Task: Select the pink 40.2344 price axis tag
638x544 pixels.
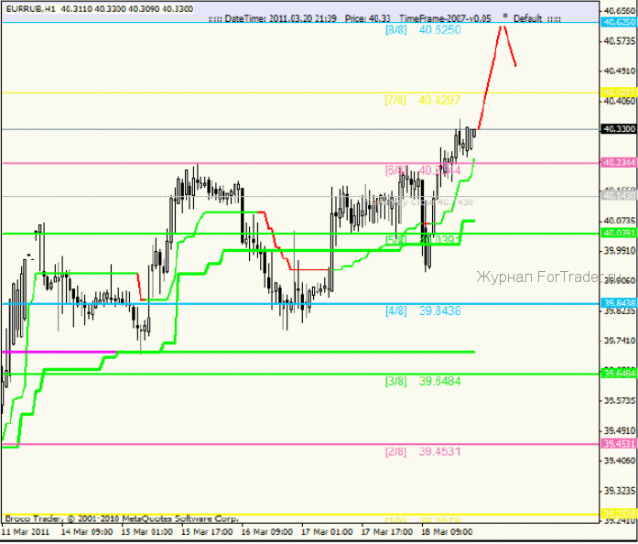Action: (x=619, y=163)
